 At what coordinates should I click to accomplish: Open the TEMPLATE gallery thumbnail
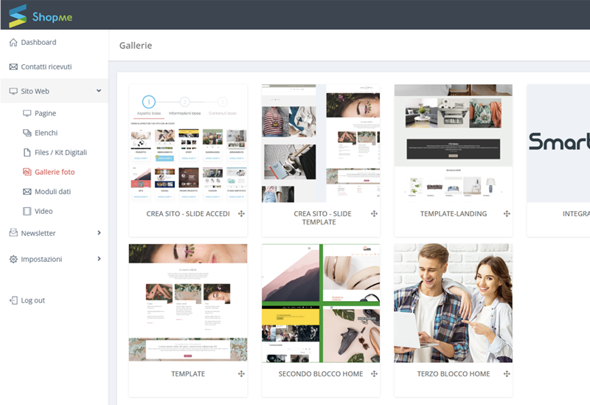(x=188, y=303)
